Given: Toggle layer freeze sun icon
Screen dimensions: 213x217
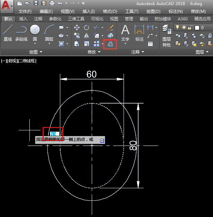Looking at the screenshot, I should tap(184, 27).
